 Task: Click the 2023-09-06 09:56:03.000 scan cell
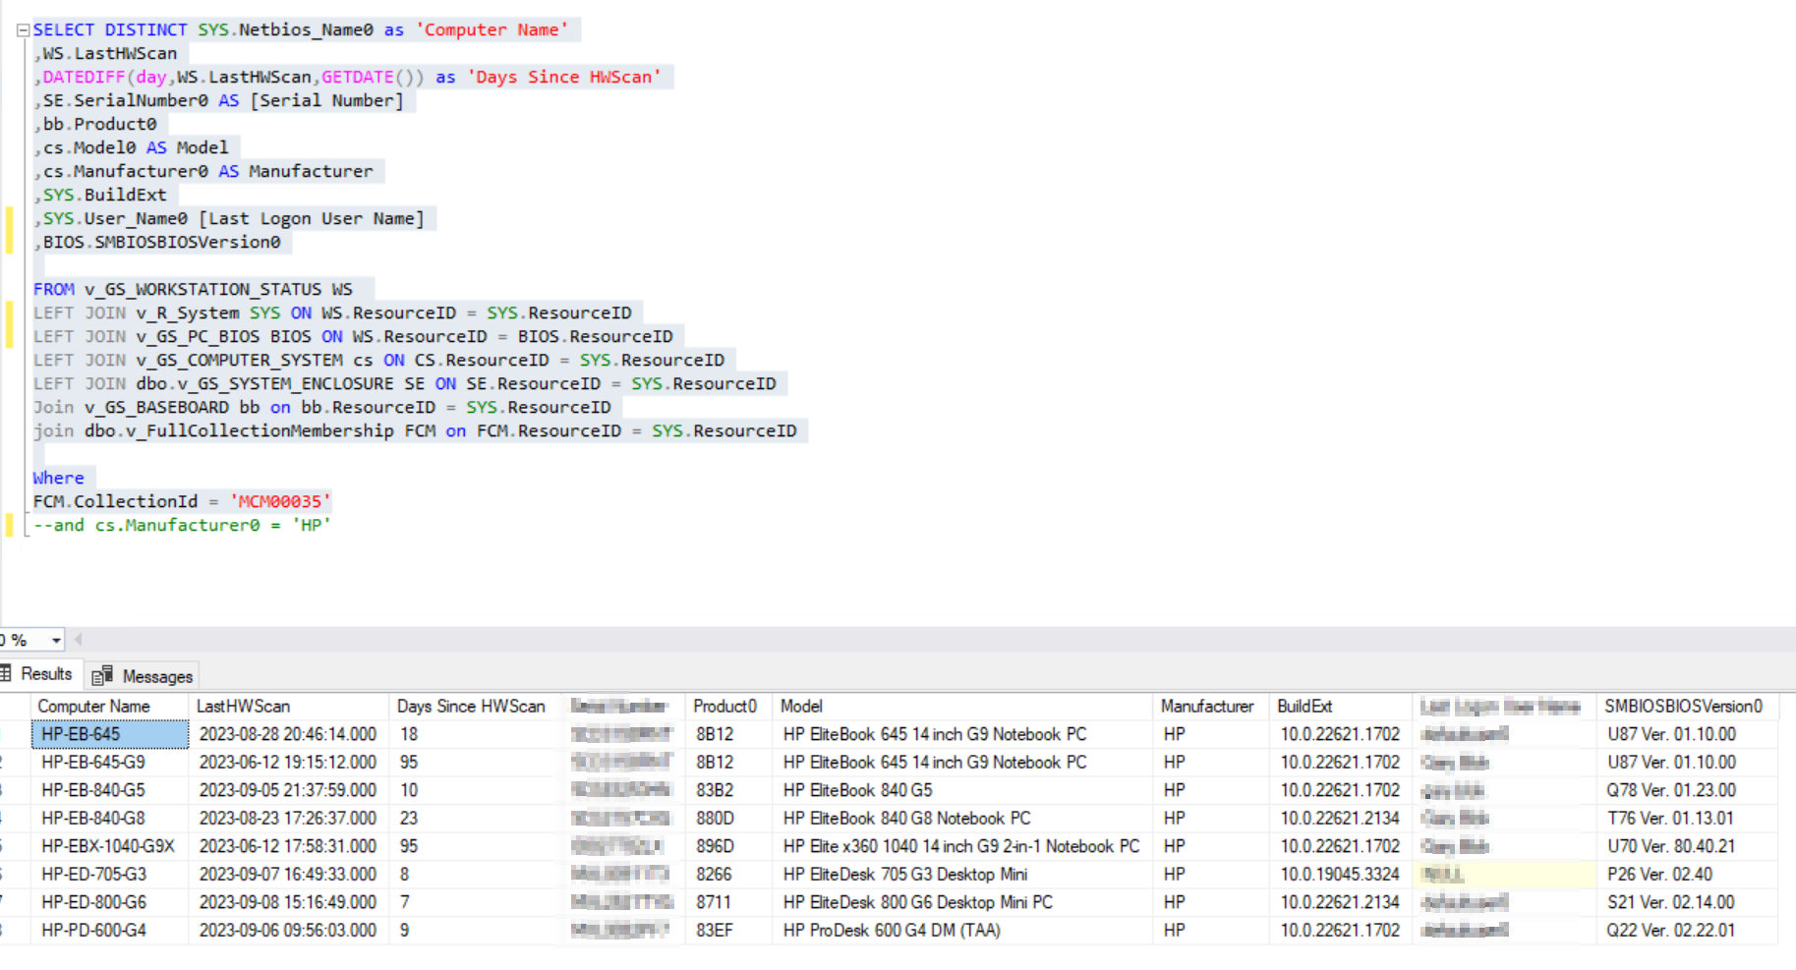(x=288, y=931)
